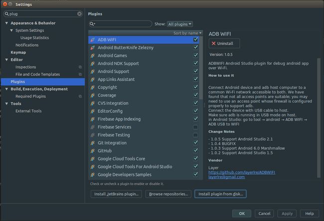Collapse Build, Execution, Deployment node

coord(6,89)
